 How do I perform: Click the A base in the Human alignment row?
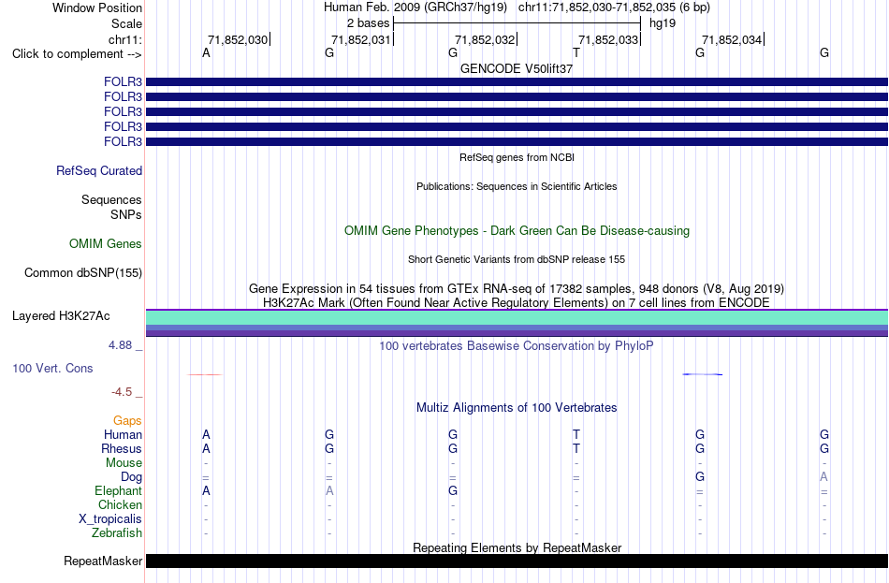pyautogui.click(x=206, y=434)
